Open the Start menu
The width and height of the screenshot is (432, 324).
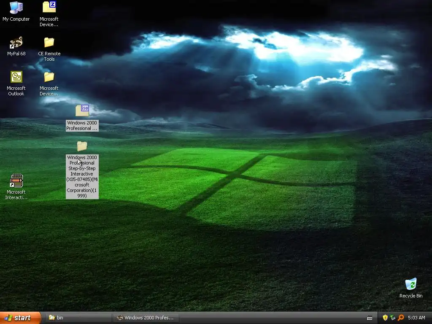pyautogui.click(x=20, y=318)
